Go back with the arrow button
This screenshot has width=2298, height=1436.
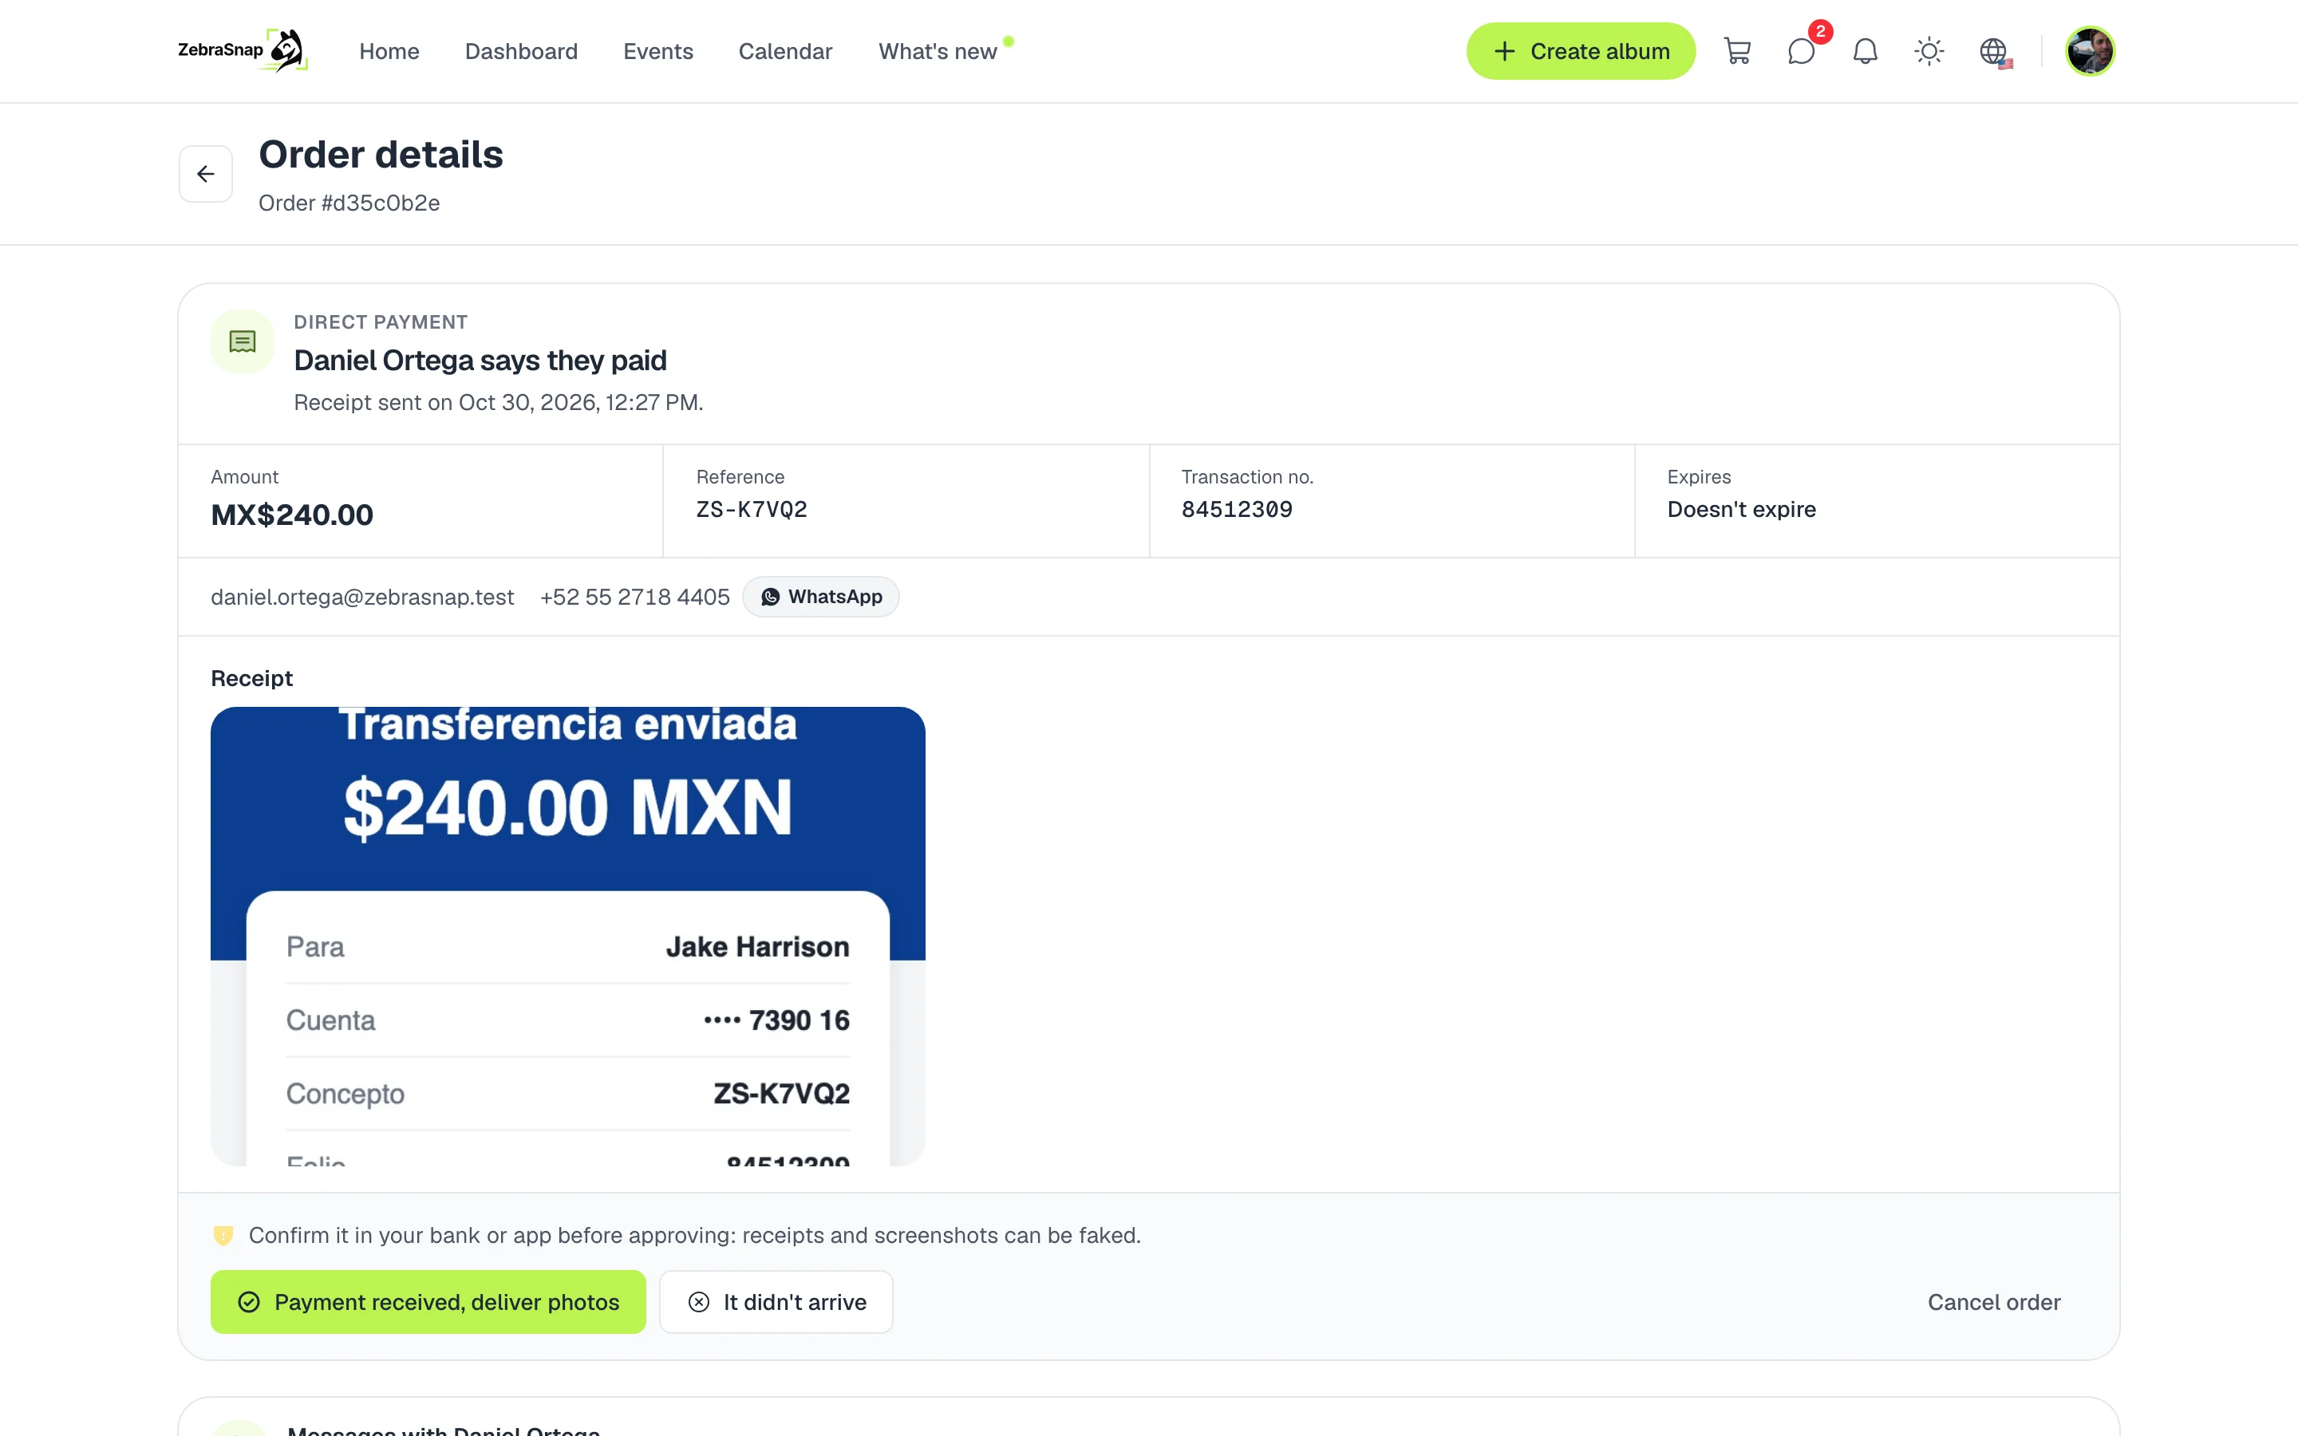(206, 174)
